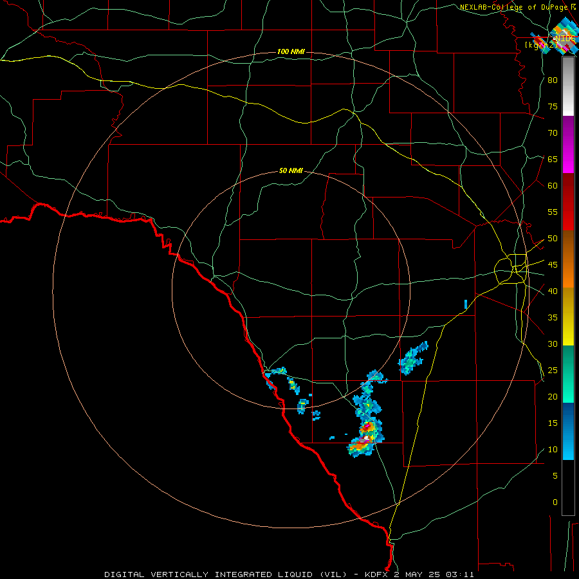Screen dimensions: 579x579
Task: Click the 10 value on the scale
Action: pos(553,450)
